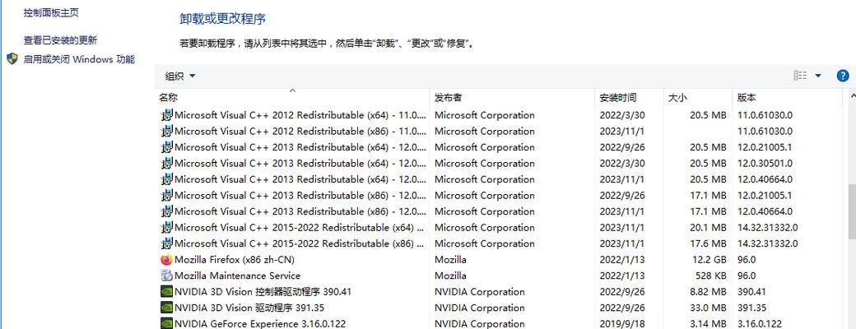The image size is (856, 329).
Task: Click the Mozilla Maintenance Service icon
Action: [x=167, y=276]
